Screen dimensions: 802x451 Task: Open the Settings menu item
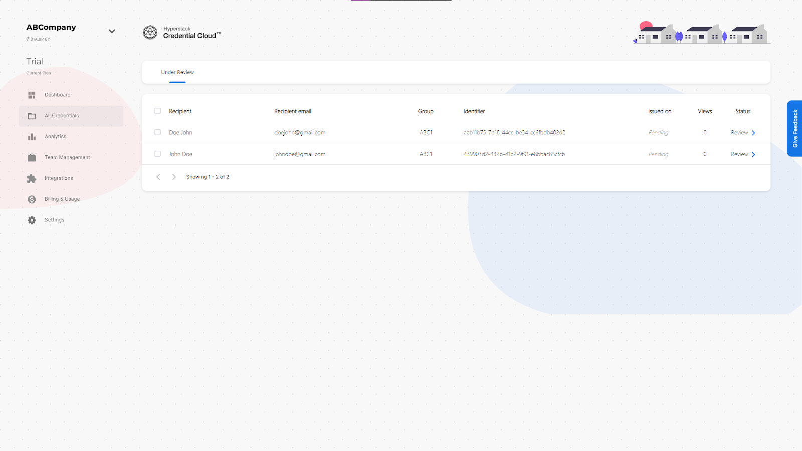click(x=71, y=220)
